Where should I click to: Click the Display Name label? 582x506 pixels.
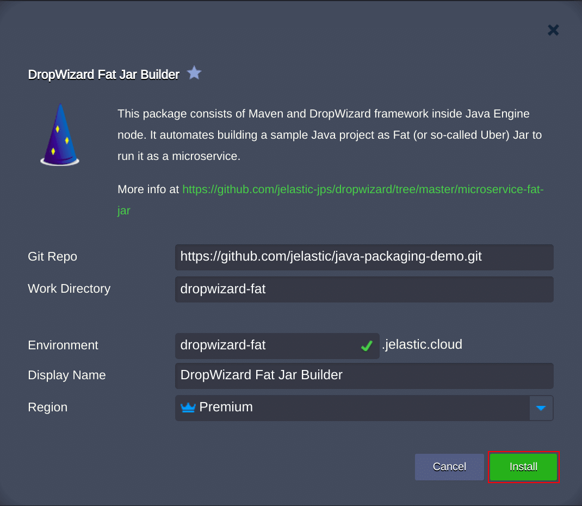(x=67, y=375)
